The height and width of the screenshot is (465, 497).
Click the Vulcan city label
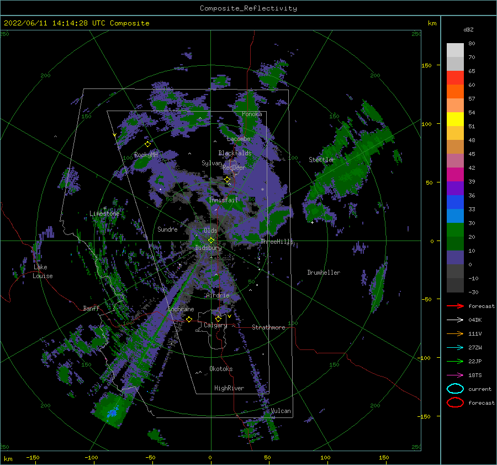[281, 411]
